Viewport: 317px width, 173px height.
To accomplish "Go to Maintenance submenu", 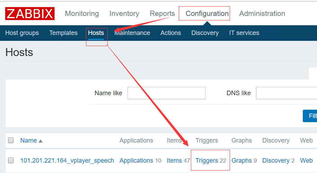I will 132,33.
